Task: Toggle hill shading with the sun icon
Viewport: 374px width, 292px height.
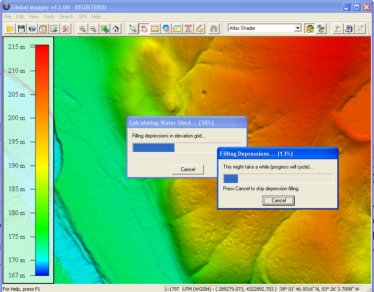Action: click(310, 29)
